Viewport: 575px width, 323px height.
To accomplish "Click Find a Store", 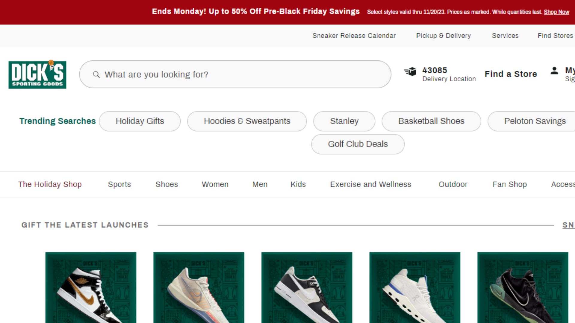I will coord(511,74).
